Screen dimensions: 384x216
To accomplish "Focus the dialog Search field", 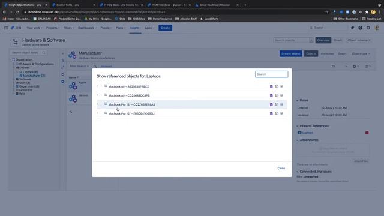I will click(x=272, y=74).
